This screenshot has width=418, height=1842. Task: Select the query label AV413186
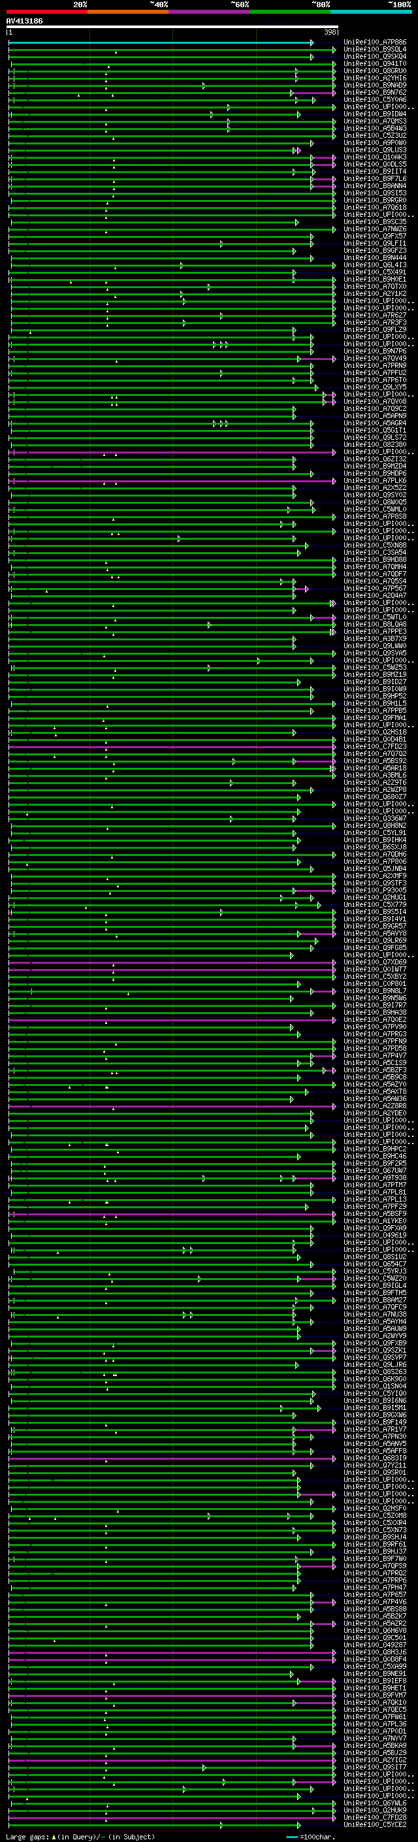click(x=24, y=22)
